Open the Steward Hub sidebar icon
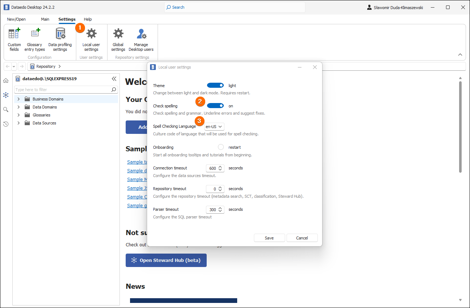The width and height of the screenshot is (470, 308). pyautogui.click(x=5, y=95)
